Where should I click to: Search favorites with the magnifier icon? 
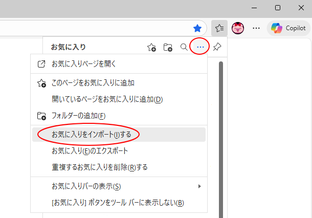pyautogui.click(x=184, y=47)
